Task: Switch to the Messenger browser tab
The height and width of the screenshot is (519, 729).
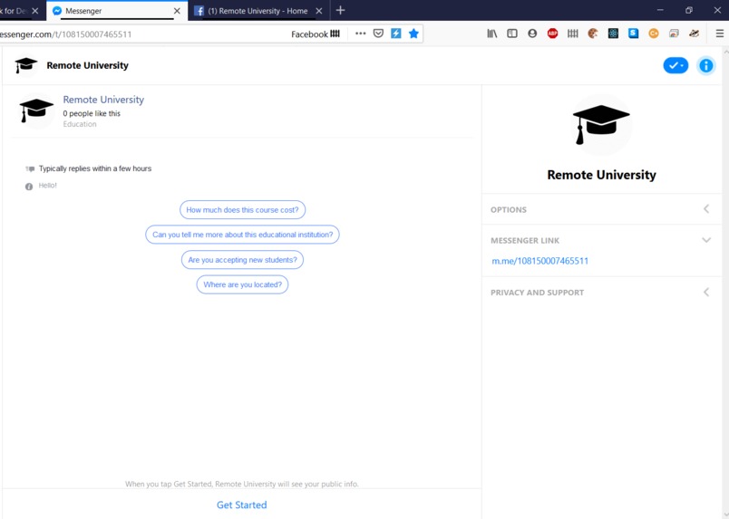Action: point(117,11)
